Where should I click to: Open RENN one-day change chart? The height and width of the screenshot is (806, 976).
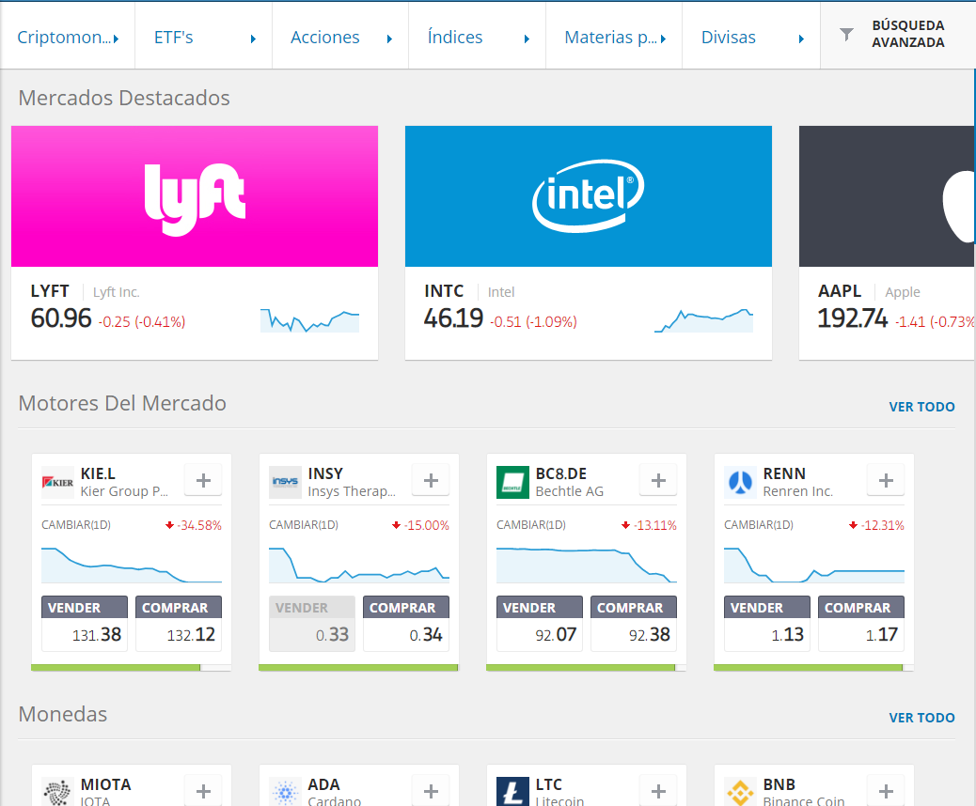click(x=814, y=565)
